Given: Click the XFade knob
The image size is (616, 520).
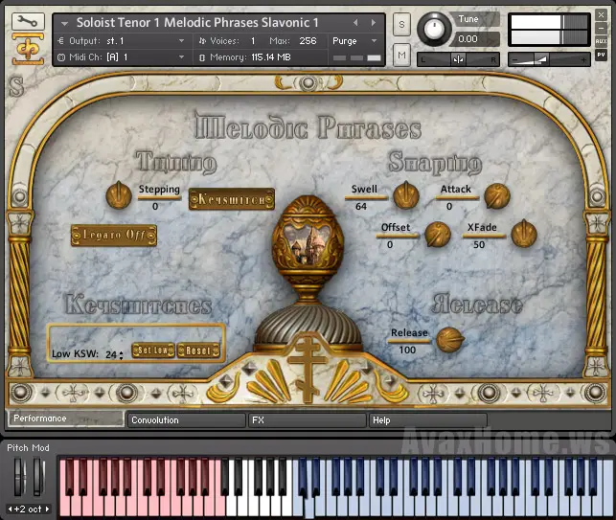Looking at the screenshot, I should 524,234.
